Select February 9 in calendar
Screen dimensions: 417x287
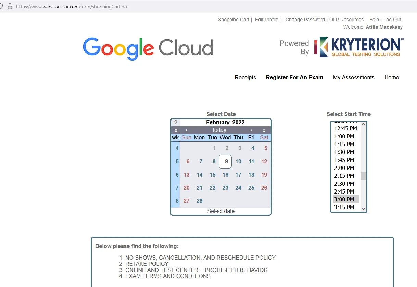[225, 162]
